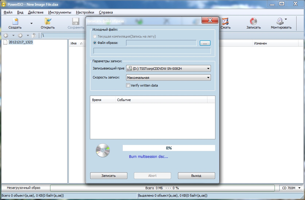Viewport: 305px width, 200px height.
Task: Expand the Скорость записи Максимальная dropdown
Action: pyautogui.click(x=168, y=78)
